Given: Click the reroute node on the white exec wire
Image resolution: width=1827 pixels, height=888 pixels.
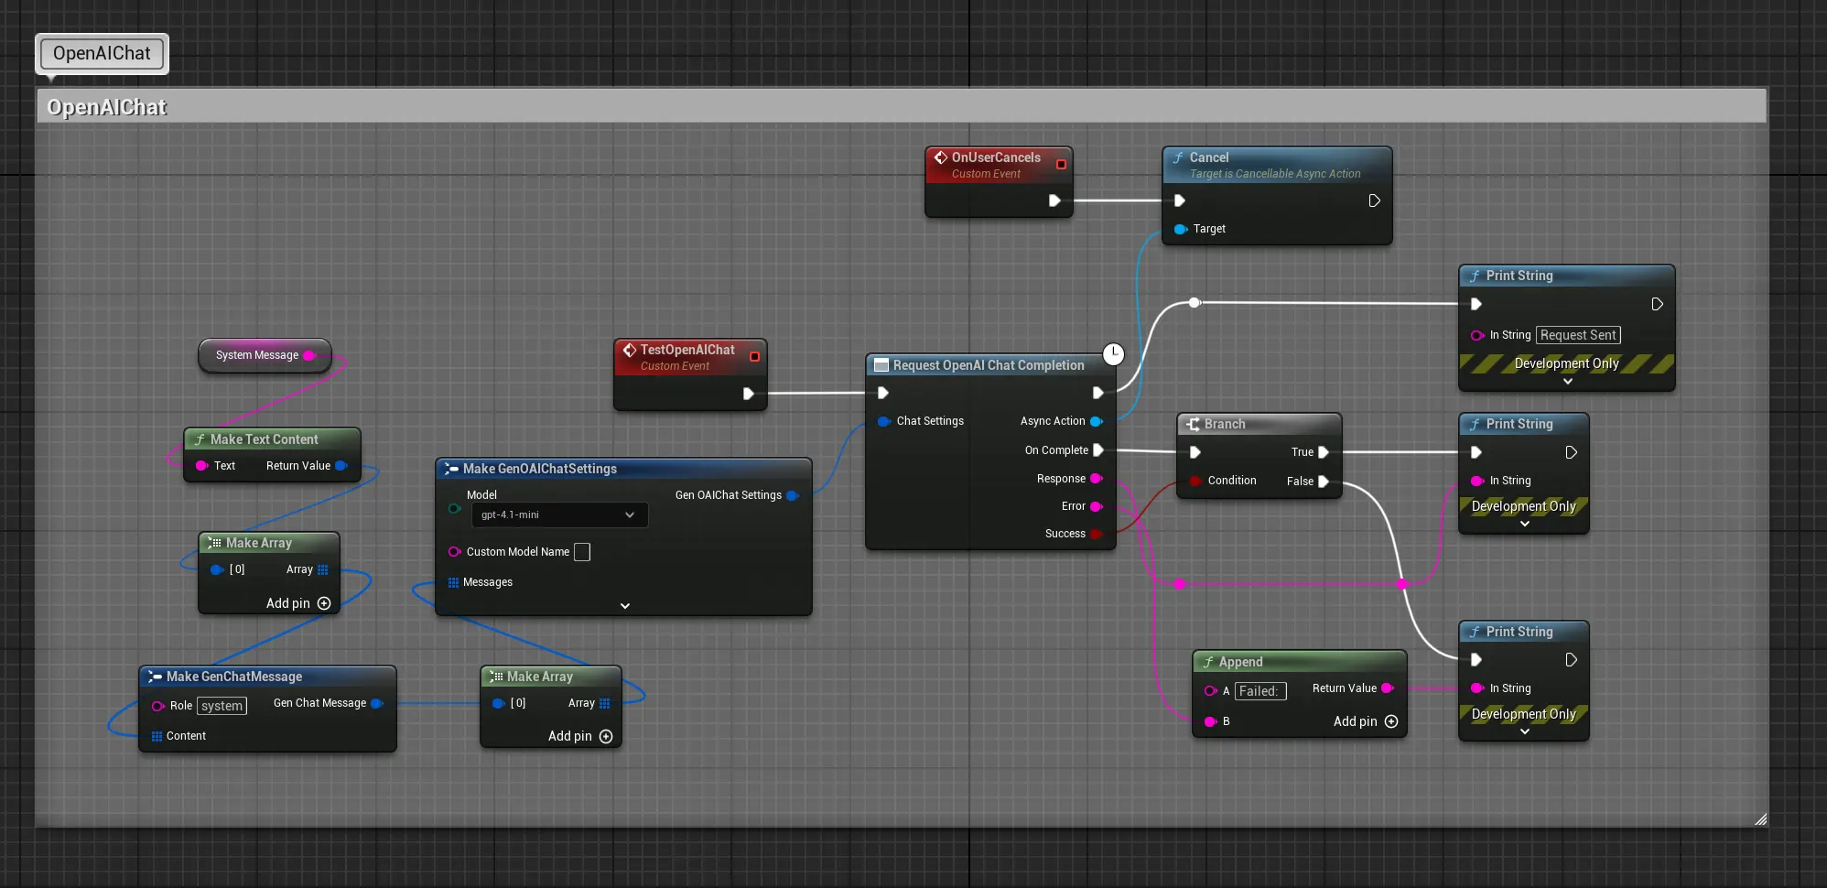Looking at the screenshot, I should pos(1194,302).
